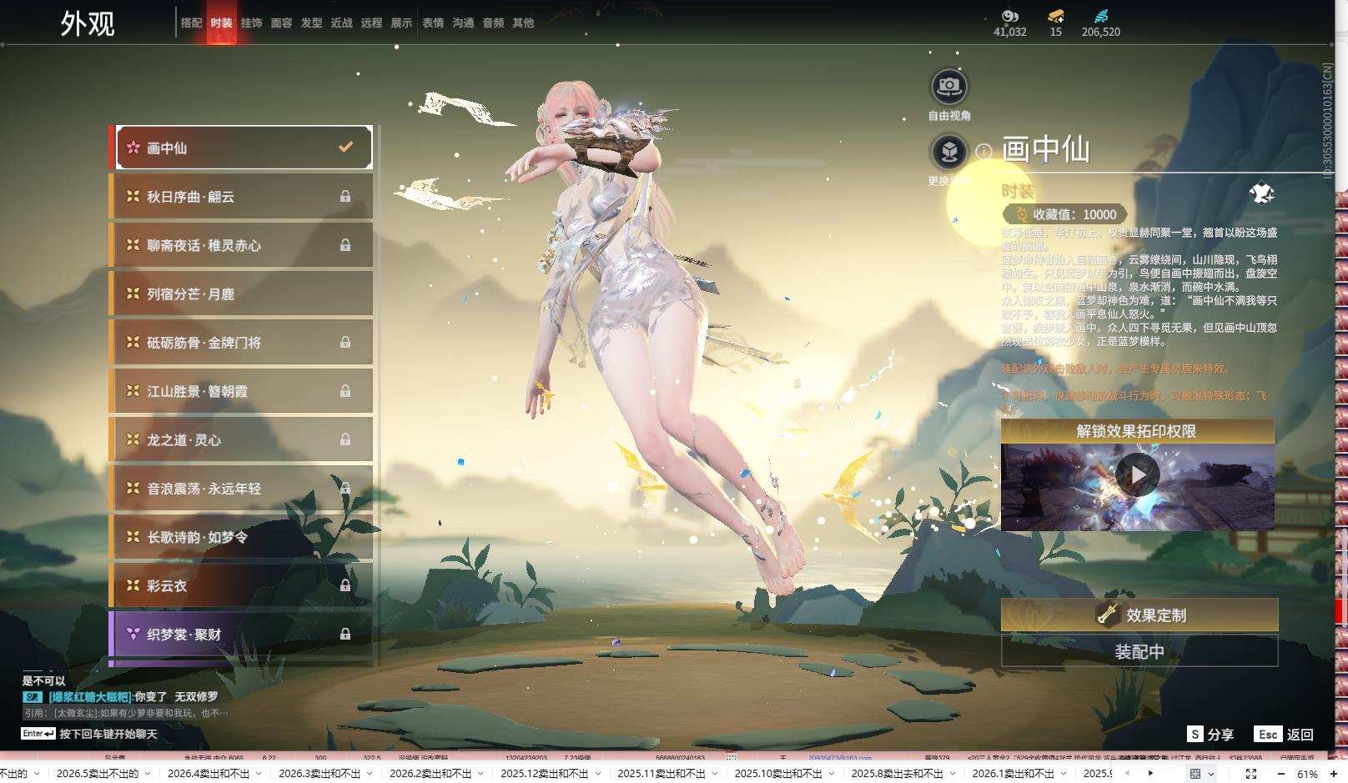The height and width of the screenshot is (783, 1348).
Task: Switch to the 沟通 tab
Action: coord(463,23)
